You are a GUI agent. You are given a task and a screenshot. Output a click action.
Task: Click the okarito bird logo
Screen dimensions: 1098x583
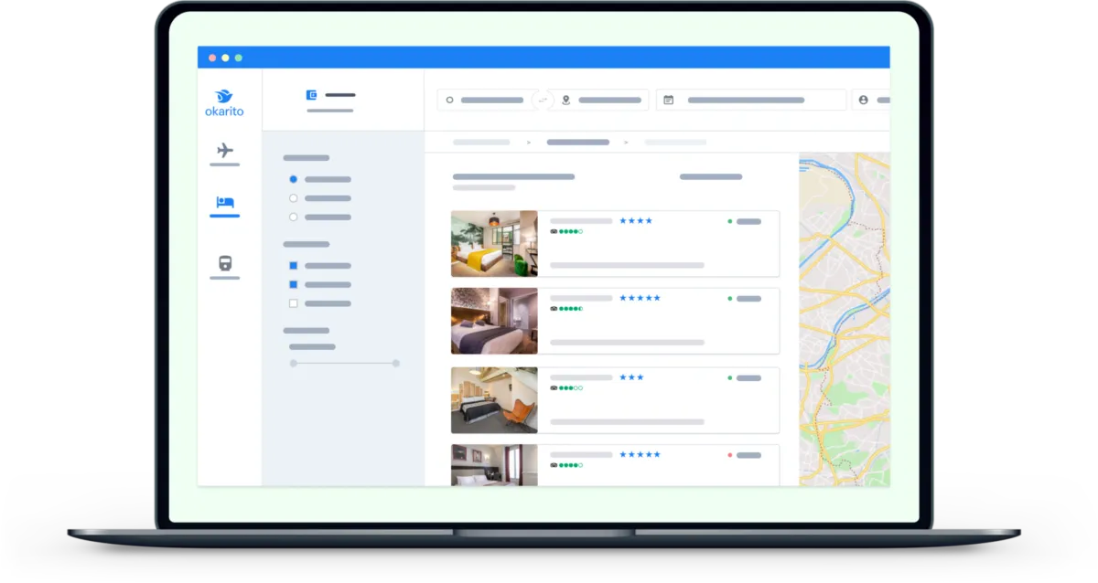coord(224,96)
